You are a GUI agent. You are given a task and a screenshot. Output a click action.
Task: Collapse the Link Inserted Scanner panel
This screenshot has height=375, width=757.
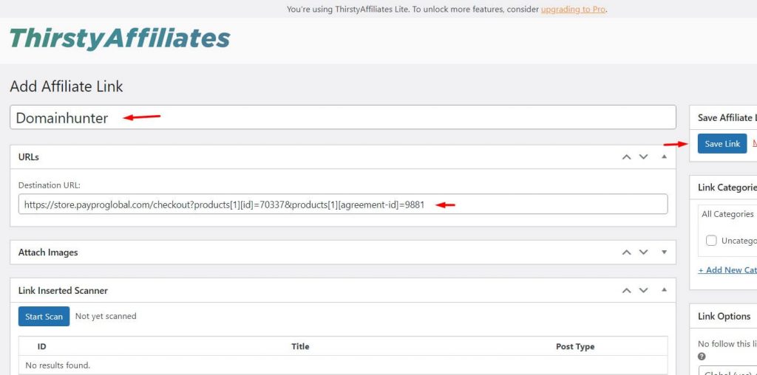665,290
